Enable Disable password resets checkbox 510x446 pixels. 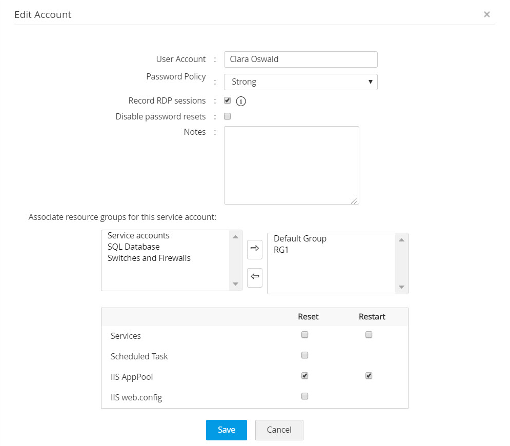(x=228, y=116)
